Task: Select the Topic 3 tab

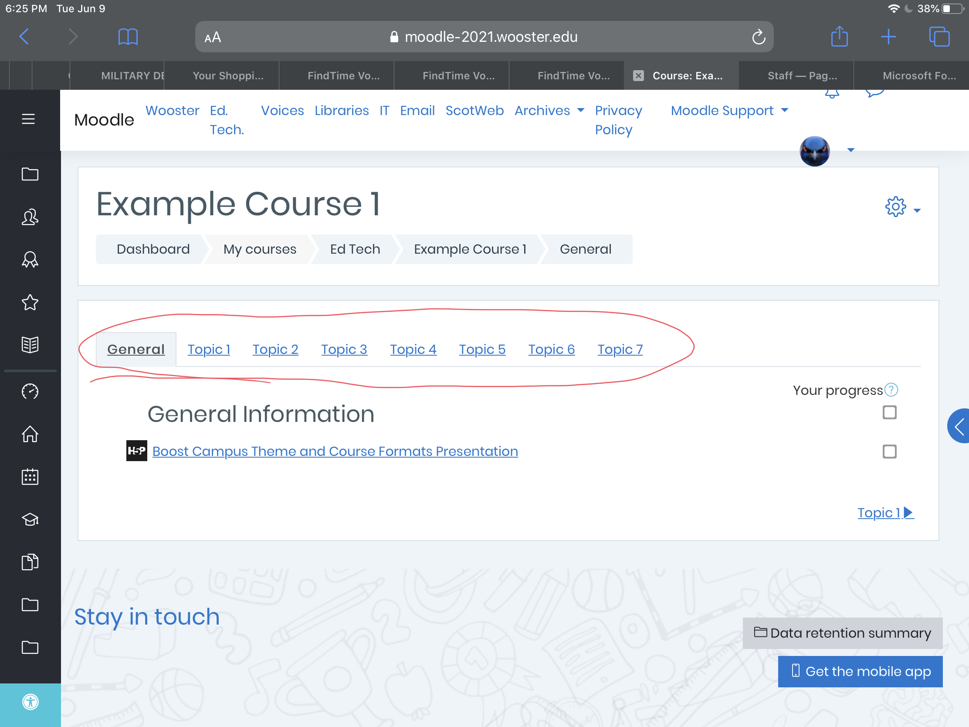Action: pyautogui.click(x=343, y=349)
